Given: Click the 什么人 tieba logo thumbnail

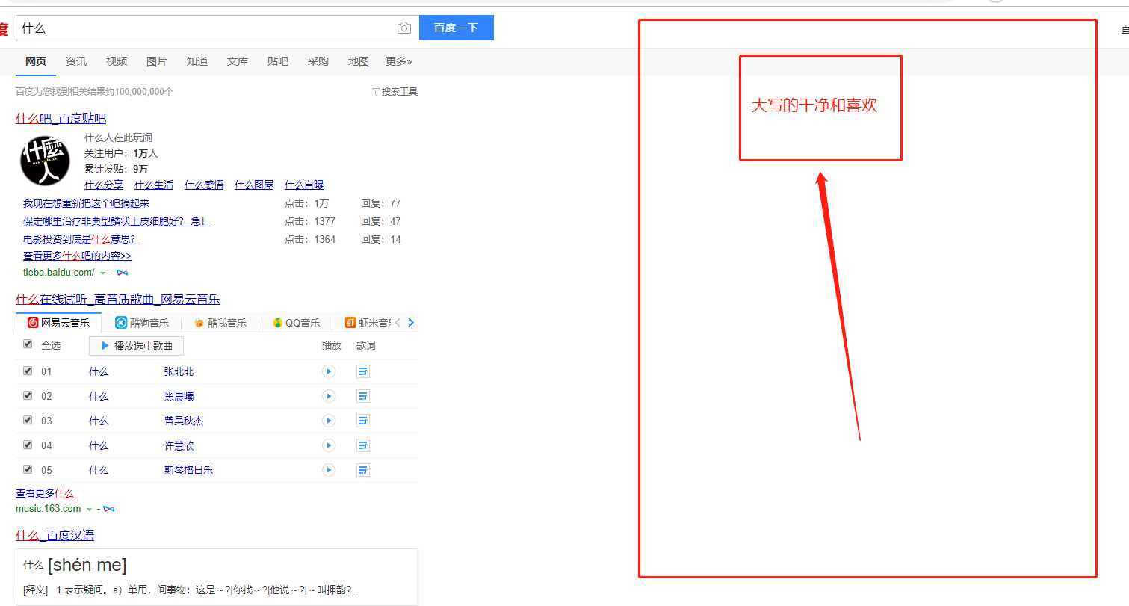Looking at the screenshot, I should click(45, 161).
